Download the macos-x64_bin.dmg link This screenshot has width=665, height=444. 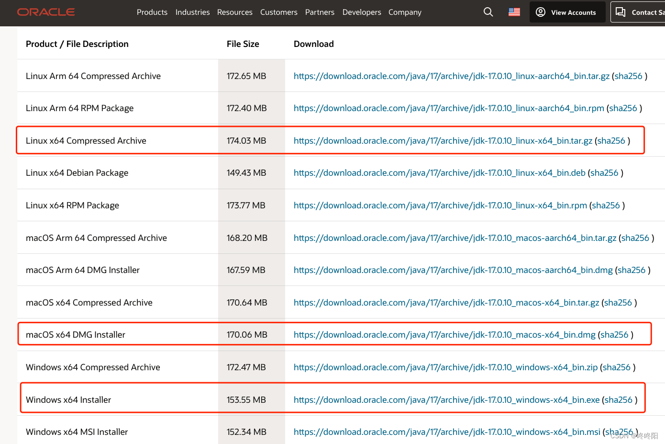click(x=444, y=335)
